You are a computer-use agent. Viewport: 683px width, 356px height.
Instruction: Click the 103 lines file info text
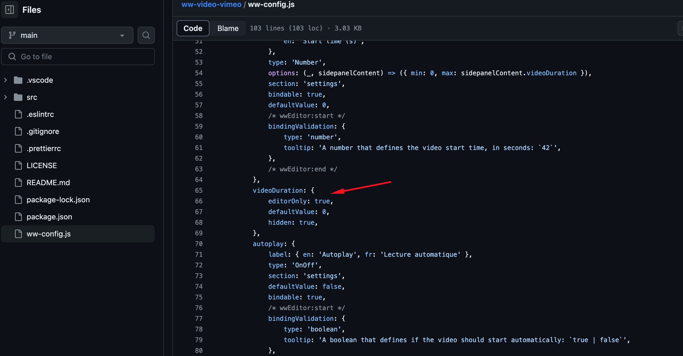[x=305, y=28]
